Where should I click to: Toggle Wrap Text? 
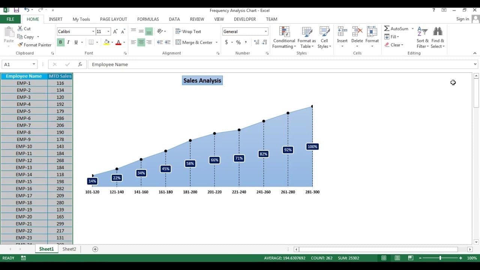tap(188, 31)
